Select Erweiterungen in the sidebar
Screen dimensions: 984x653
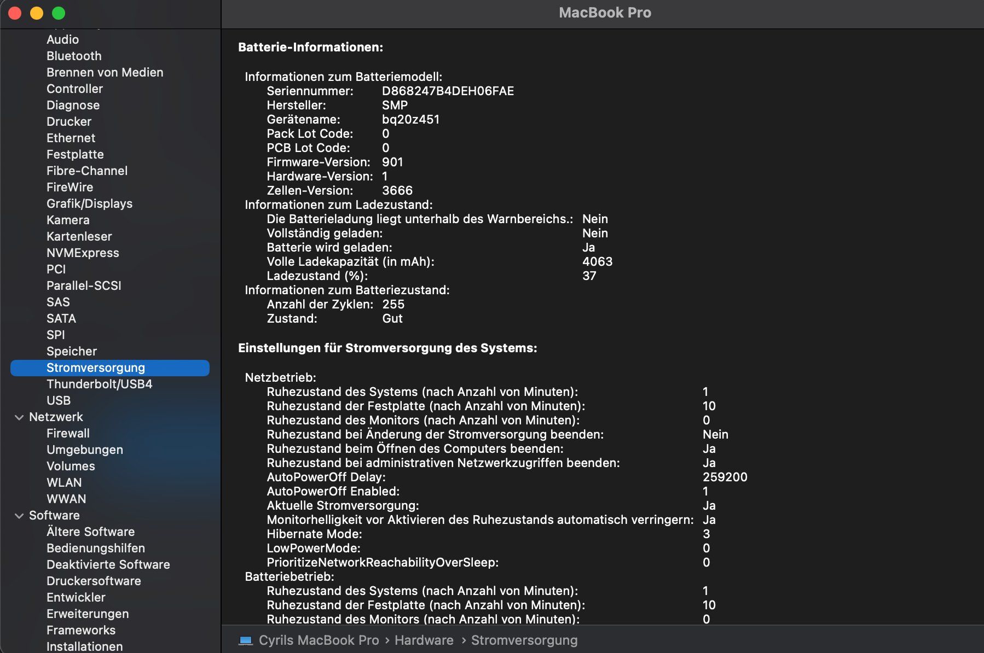[88, 614]
